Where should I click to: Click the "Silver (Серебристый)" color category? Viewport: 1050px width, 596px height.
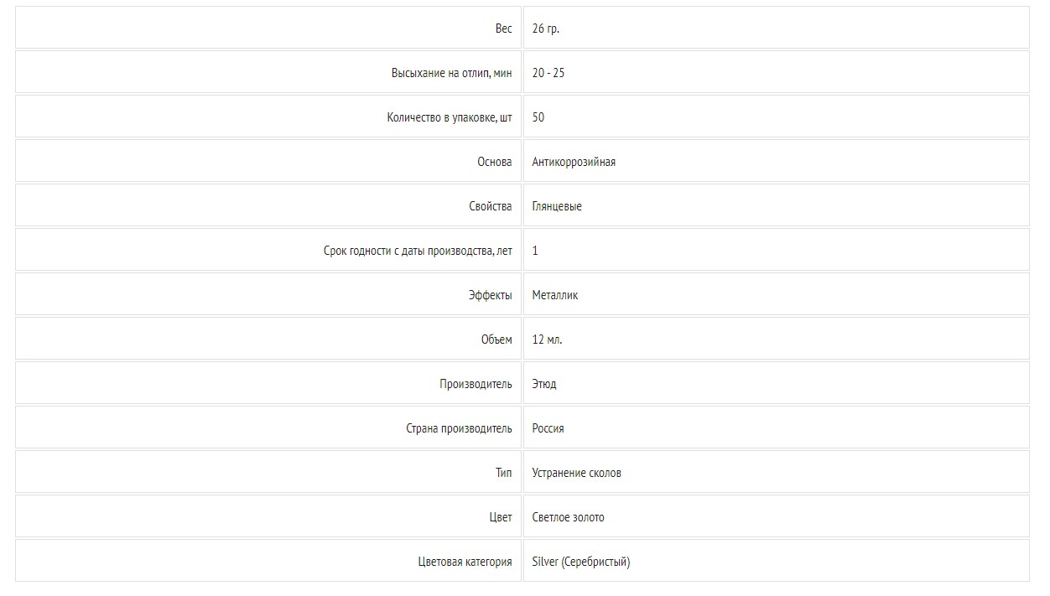[580, 562]
